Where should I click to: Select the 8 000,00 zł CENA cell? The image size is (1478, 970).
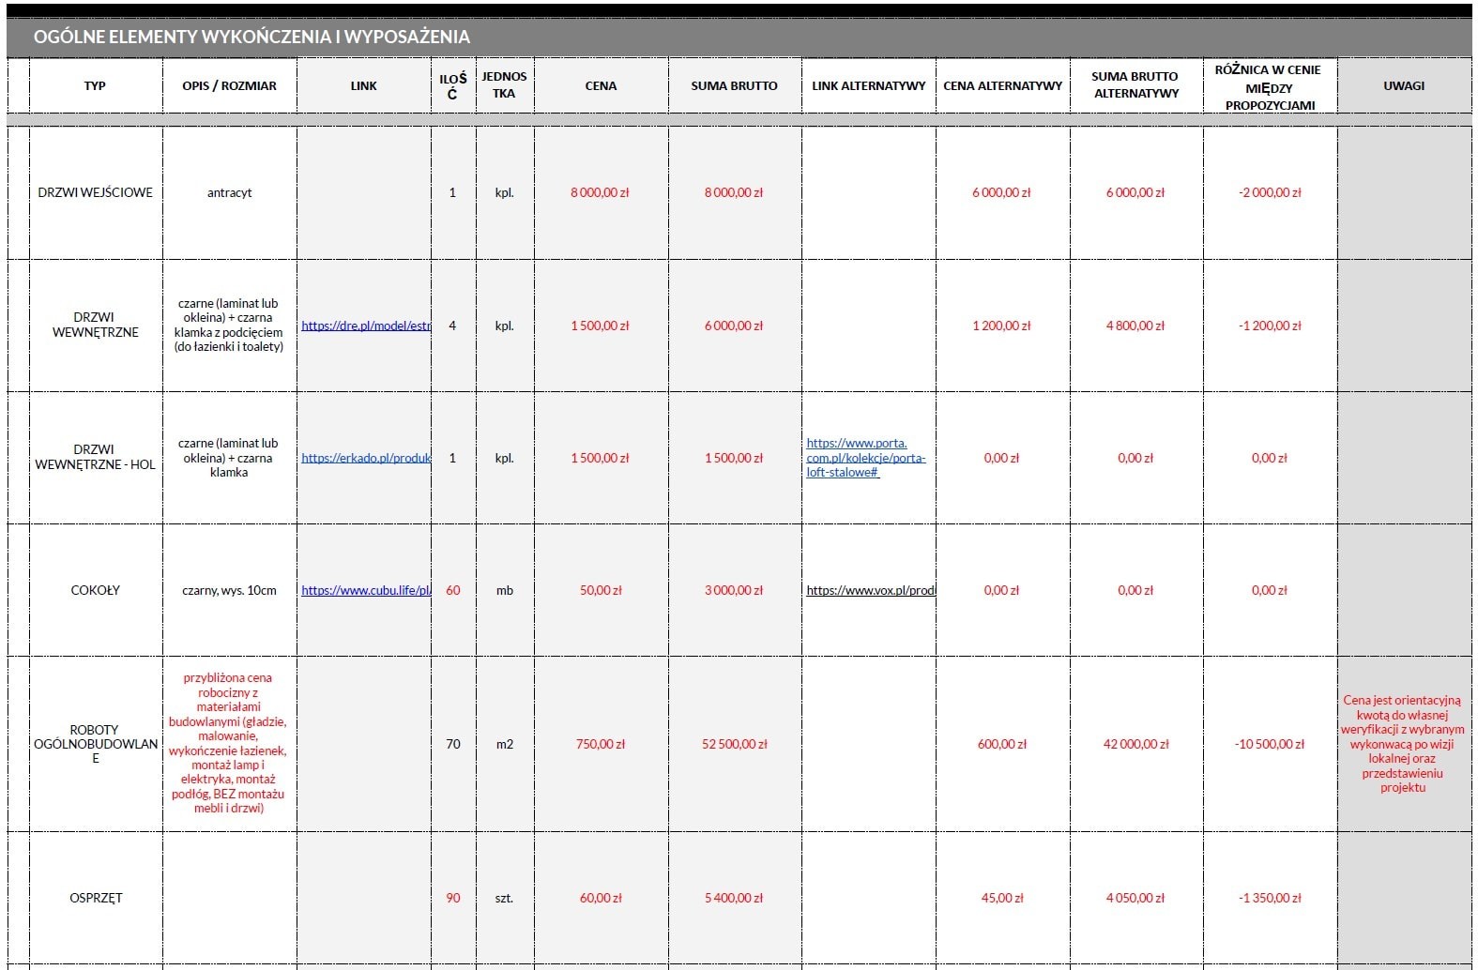pyautogui.click(x=601, y=192)
